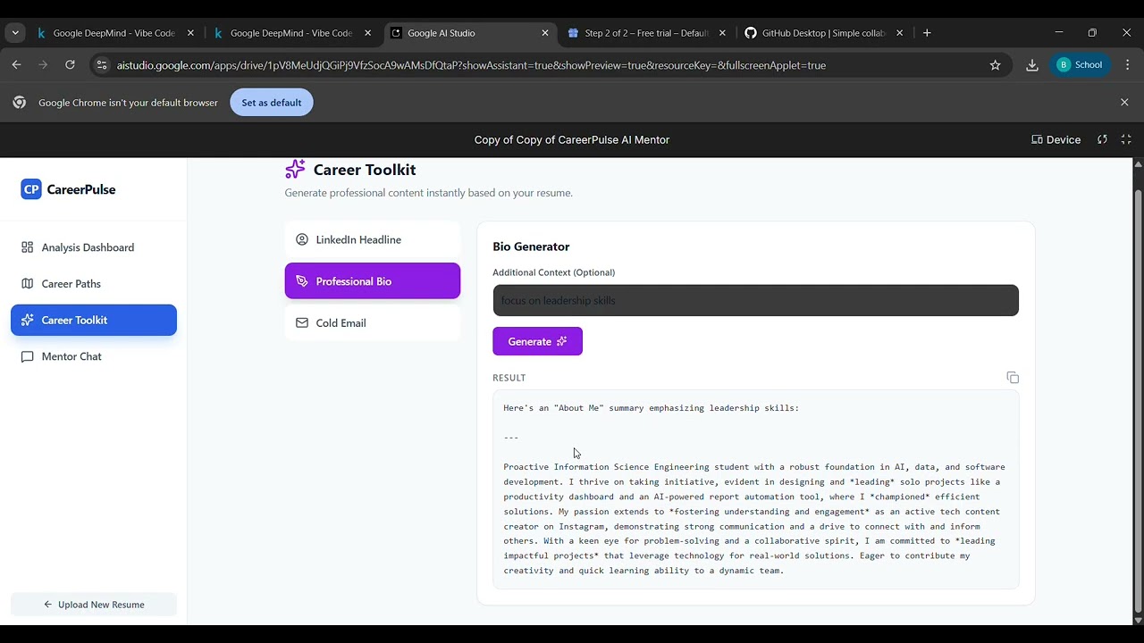Open a new browser tab
The image size is (1144, 643).
pyautogui.click(x=927, y=33)
